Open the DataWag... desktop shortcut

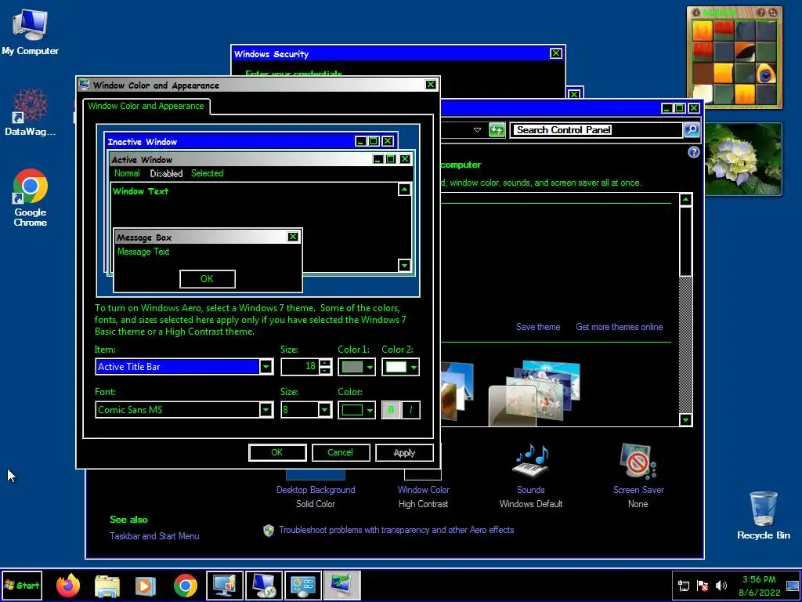pos(31,113)
